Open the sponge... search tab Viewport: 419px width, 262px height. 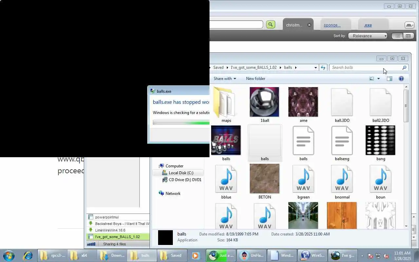point(332,25)
